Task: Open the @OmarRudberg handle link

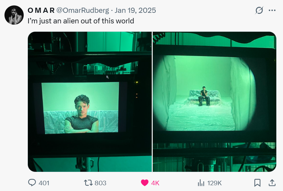Action: pos(83,10)
